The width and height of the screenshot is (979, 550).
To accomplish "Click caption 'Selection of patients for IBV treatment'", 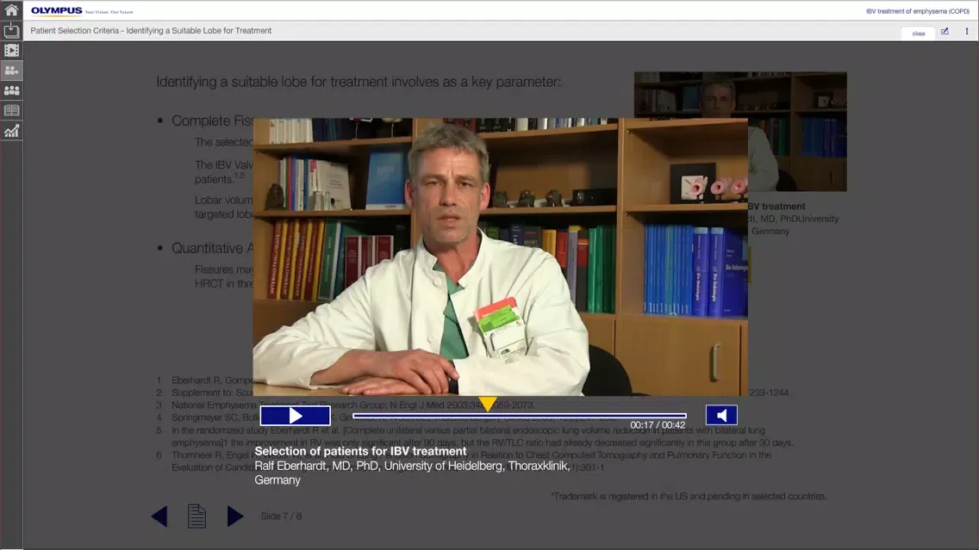I will (360, 451).
